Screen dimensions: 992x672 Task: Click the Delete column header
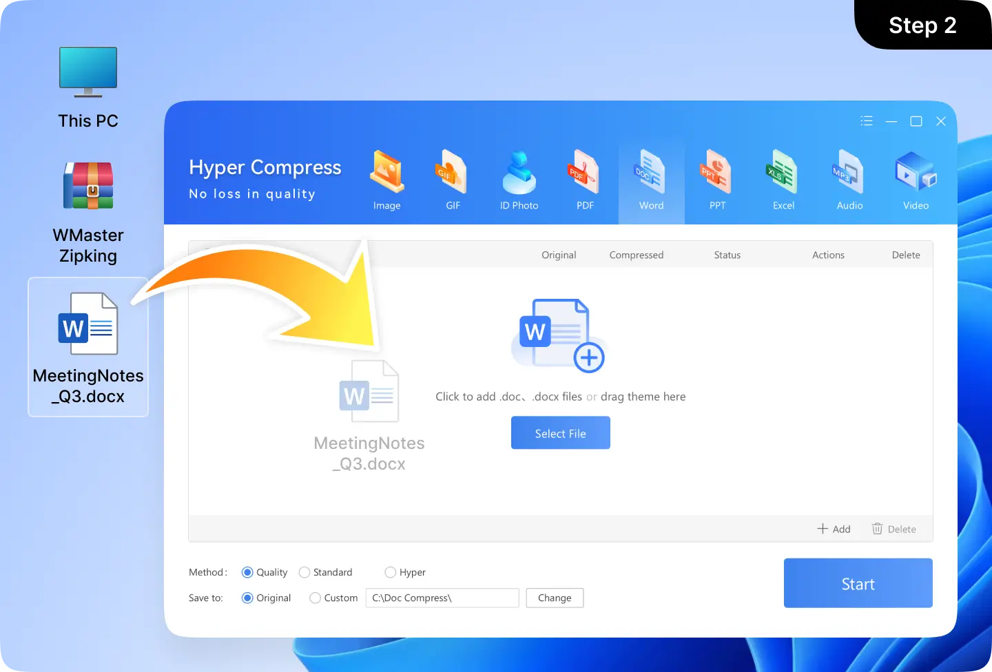tap(906, 255)
